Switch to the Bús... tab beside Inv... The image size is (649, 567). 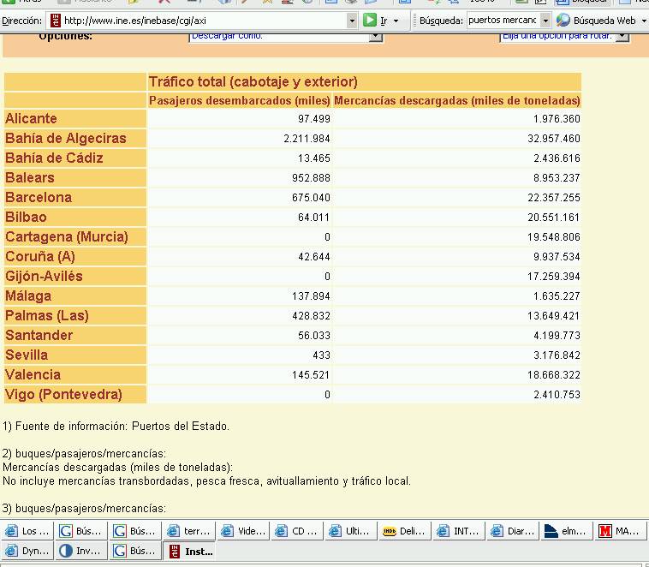click(135, 551)
